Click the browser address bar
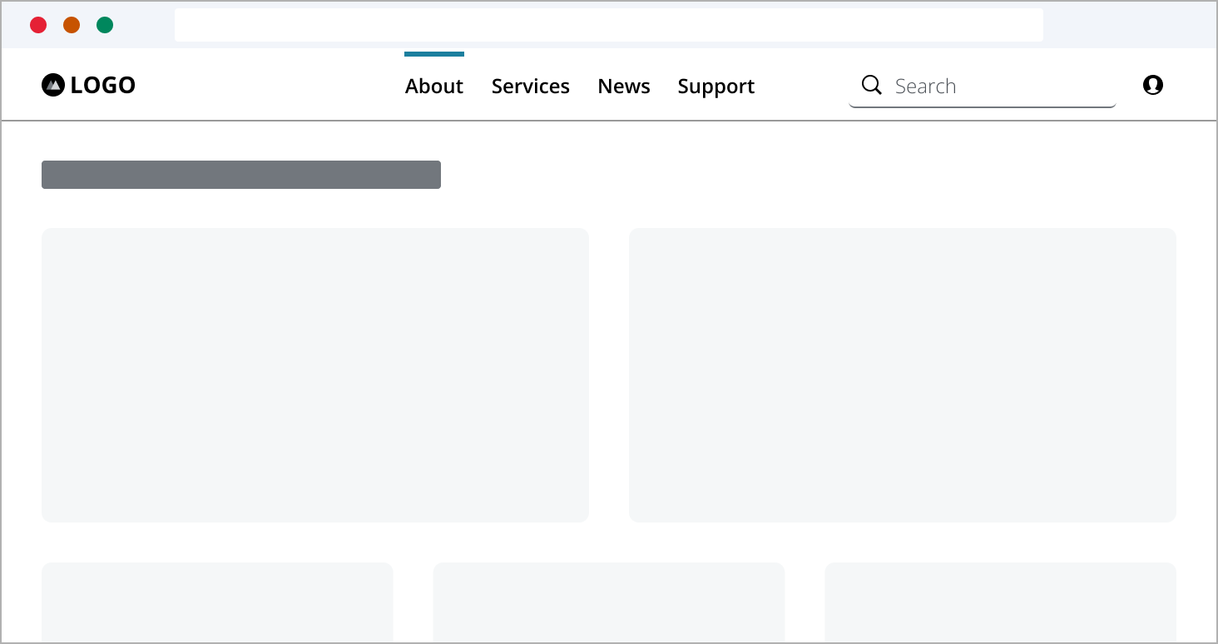The width and height of the screenshot is (1218, 644). (608, 24)
